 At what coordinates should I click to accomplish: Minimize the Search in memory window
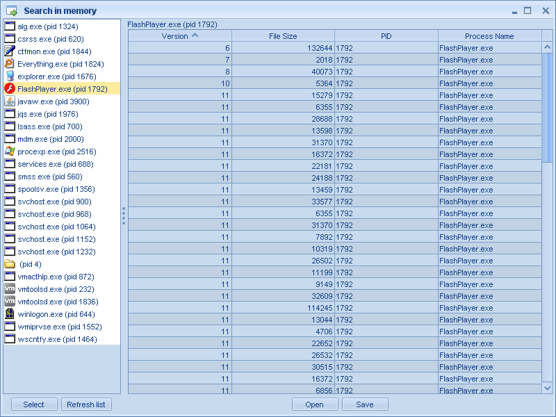[514, 12]
